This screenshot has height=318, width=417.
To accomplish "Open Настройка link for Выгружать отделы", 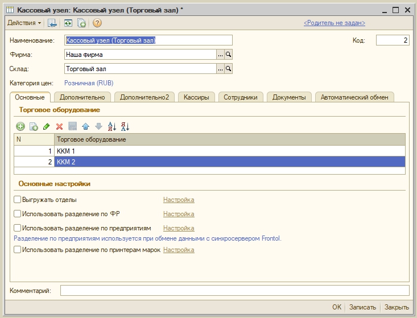I will (179, 200).
